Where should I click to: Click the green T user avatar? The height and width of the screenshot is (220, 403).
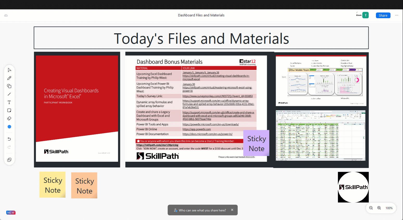[366, 15]
